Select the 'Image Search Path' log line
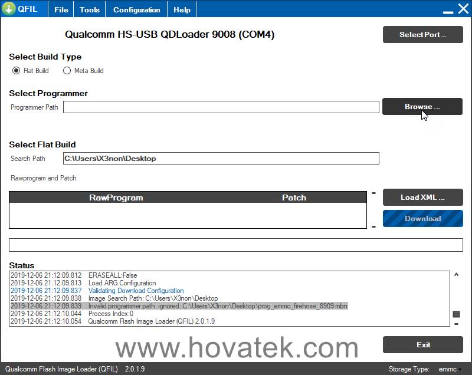The width and height of the screenshot is (472, 375). (114, 298)
